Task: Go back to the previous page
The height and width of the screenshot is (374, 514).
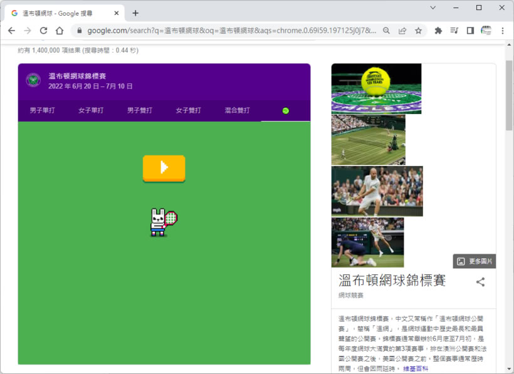Action: (11, 31)
